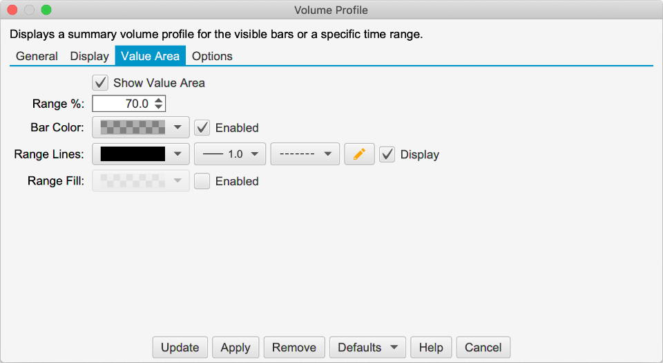Viewport: 663px width, 363px height.
Task: Open the Options tab
Action: (x=212, y=56)
